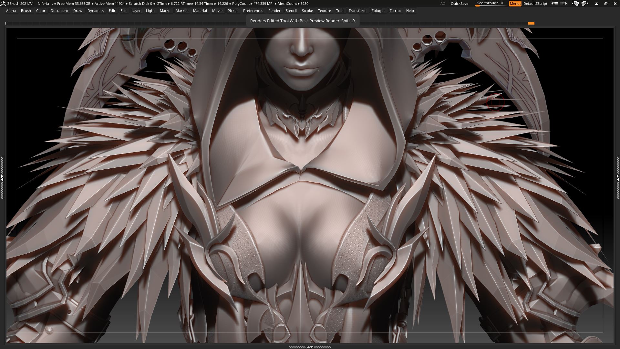The image size is (620, 349).
Task: Expand the left tray divider arrow
Action: tap(2, 178)
